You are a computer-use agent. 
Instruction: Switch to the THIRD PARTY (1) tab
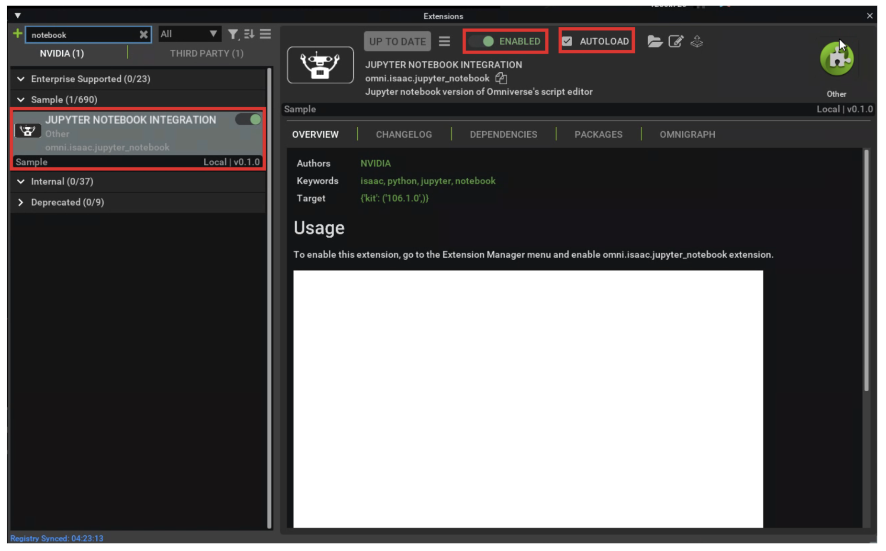(x=206, y=53)
